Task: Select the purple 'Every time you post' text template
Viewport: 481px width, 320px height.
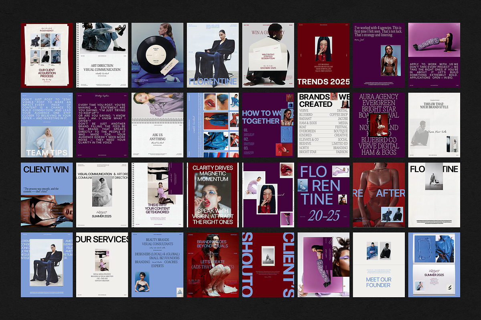Action: pyautogui.click(x=102, y=125)
